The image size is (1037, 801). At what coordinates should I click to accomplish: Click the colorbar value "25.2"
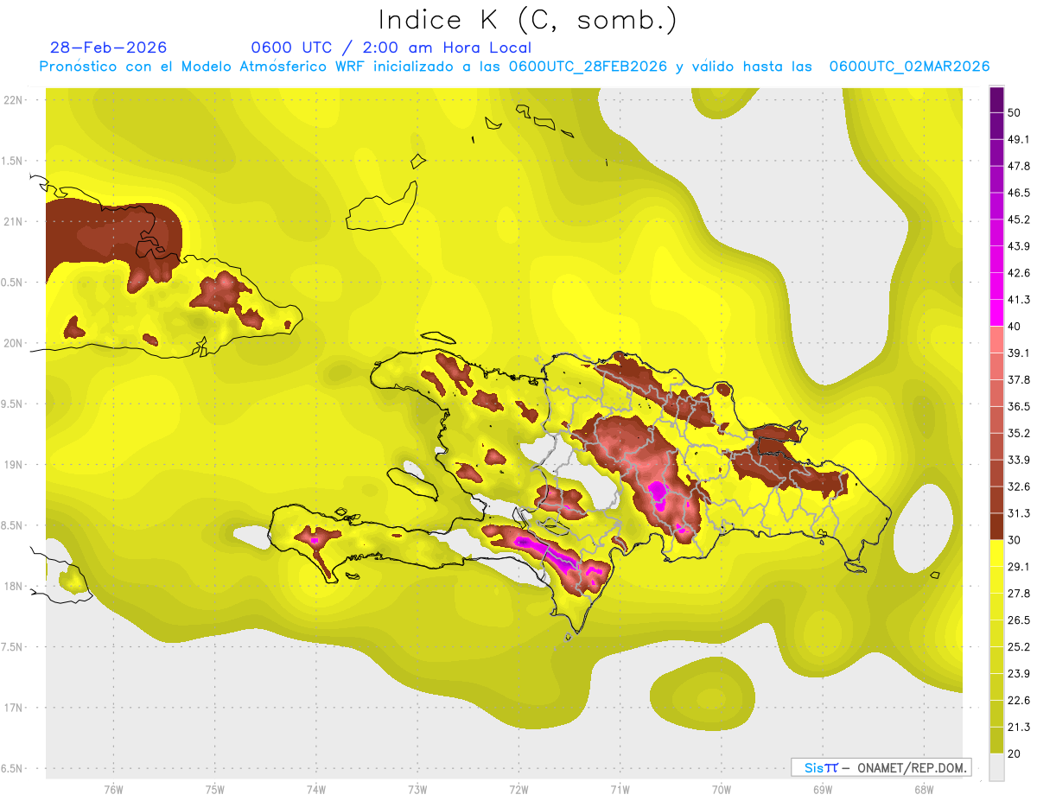tap(1019, 646)
